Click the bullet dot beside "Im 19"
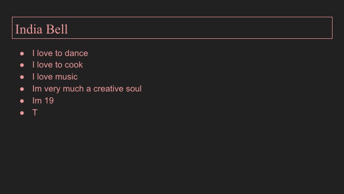The width and height of the screenshot is (344, 194). (x=22, y=101)
